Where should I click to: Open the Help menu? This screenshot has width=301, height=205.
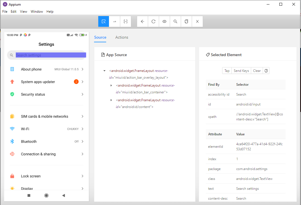[50, 12]
